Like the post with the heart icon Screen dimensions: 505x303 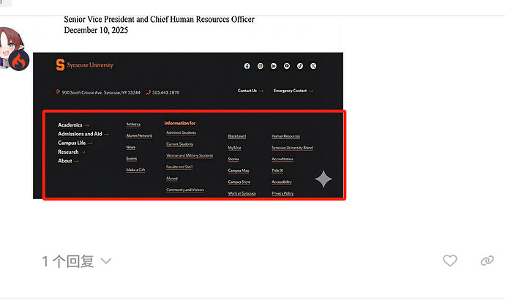(449, 261)
